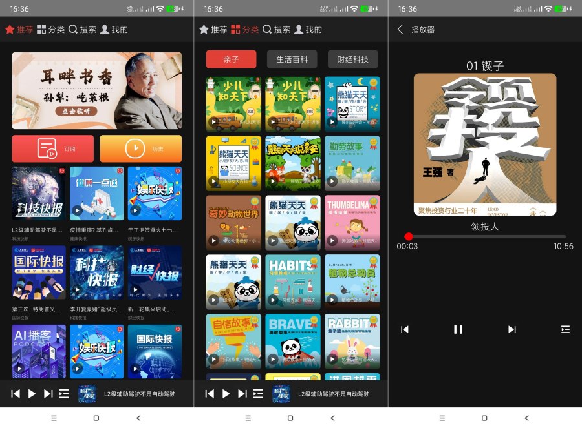Viewport: 582px width, 430px height.
Task: Open the 自信故事 album
Action: (x=233, y=341)
